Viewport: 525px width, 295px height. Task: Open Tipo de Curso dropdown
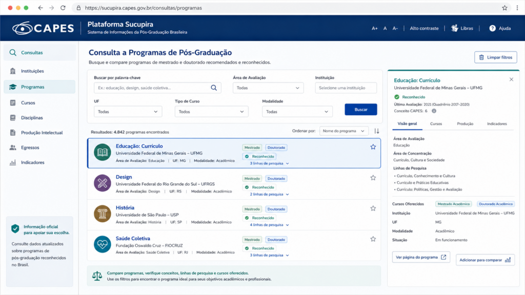212,112
